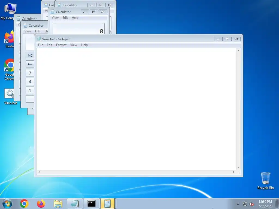Close the Virus.bat Notepad window
Image resolution: width=279 pixels, height=209 pixels.
coord(236,39)
